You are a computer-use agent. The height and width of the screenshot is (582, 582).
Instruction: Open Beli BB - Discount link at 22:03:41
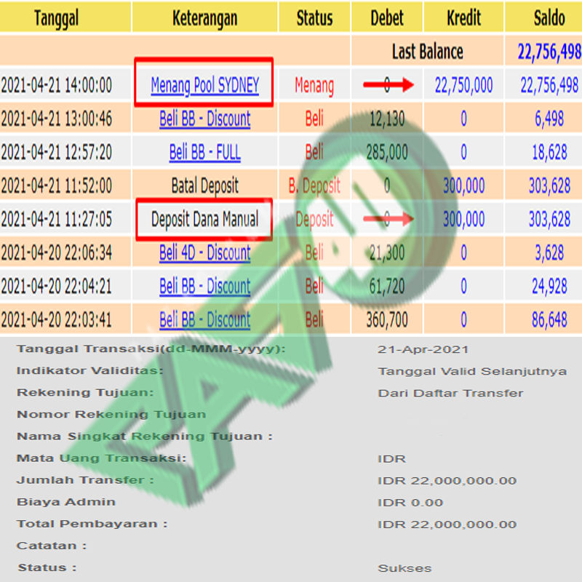pyautogui.click(x=205, y=319)
